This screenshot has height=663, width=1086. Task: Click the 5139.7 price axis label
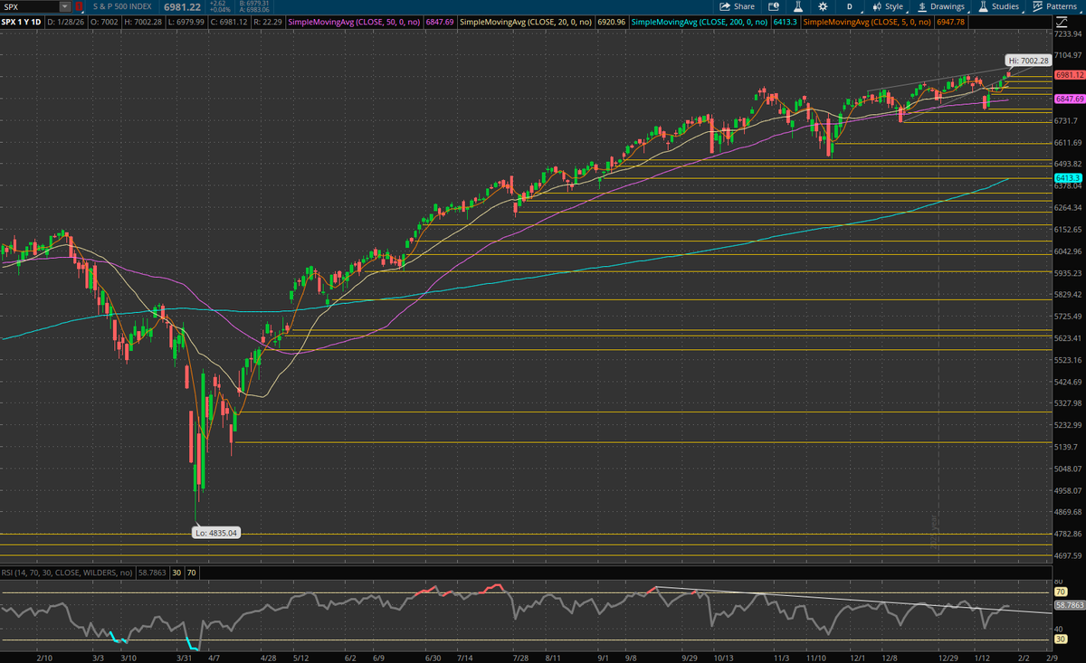(x=1068, y=447)
